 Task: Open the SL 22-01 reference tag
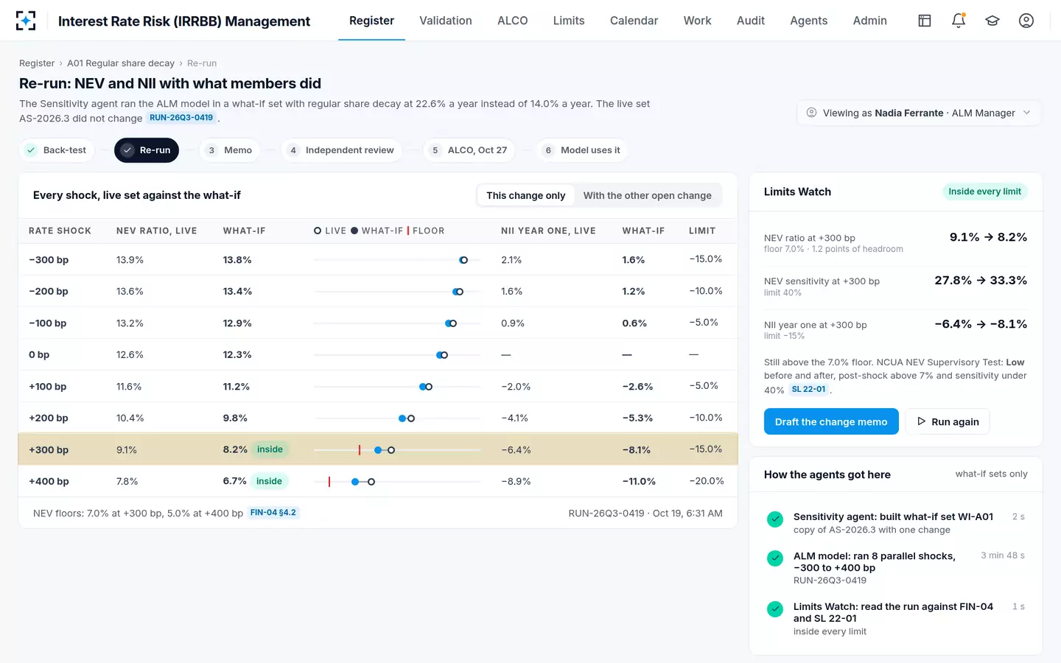(x=809, y=390)
